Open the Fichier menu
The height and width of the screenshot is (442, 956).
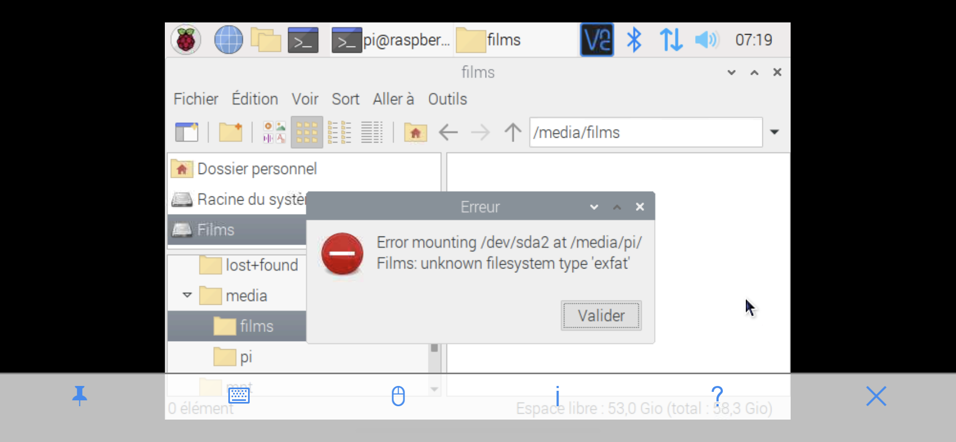[196, 99]
